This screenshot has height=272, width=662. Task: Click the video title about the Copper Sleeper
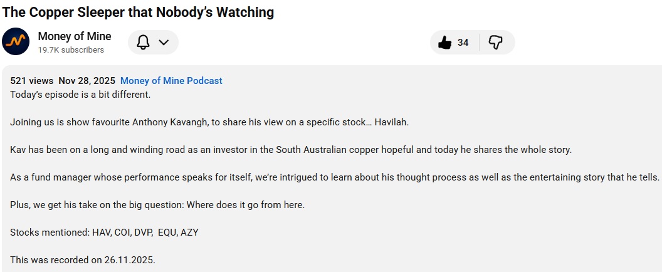(137, 12)
